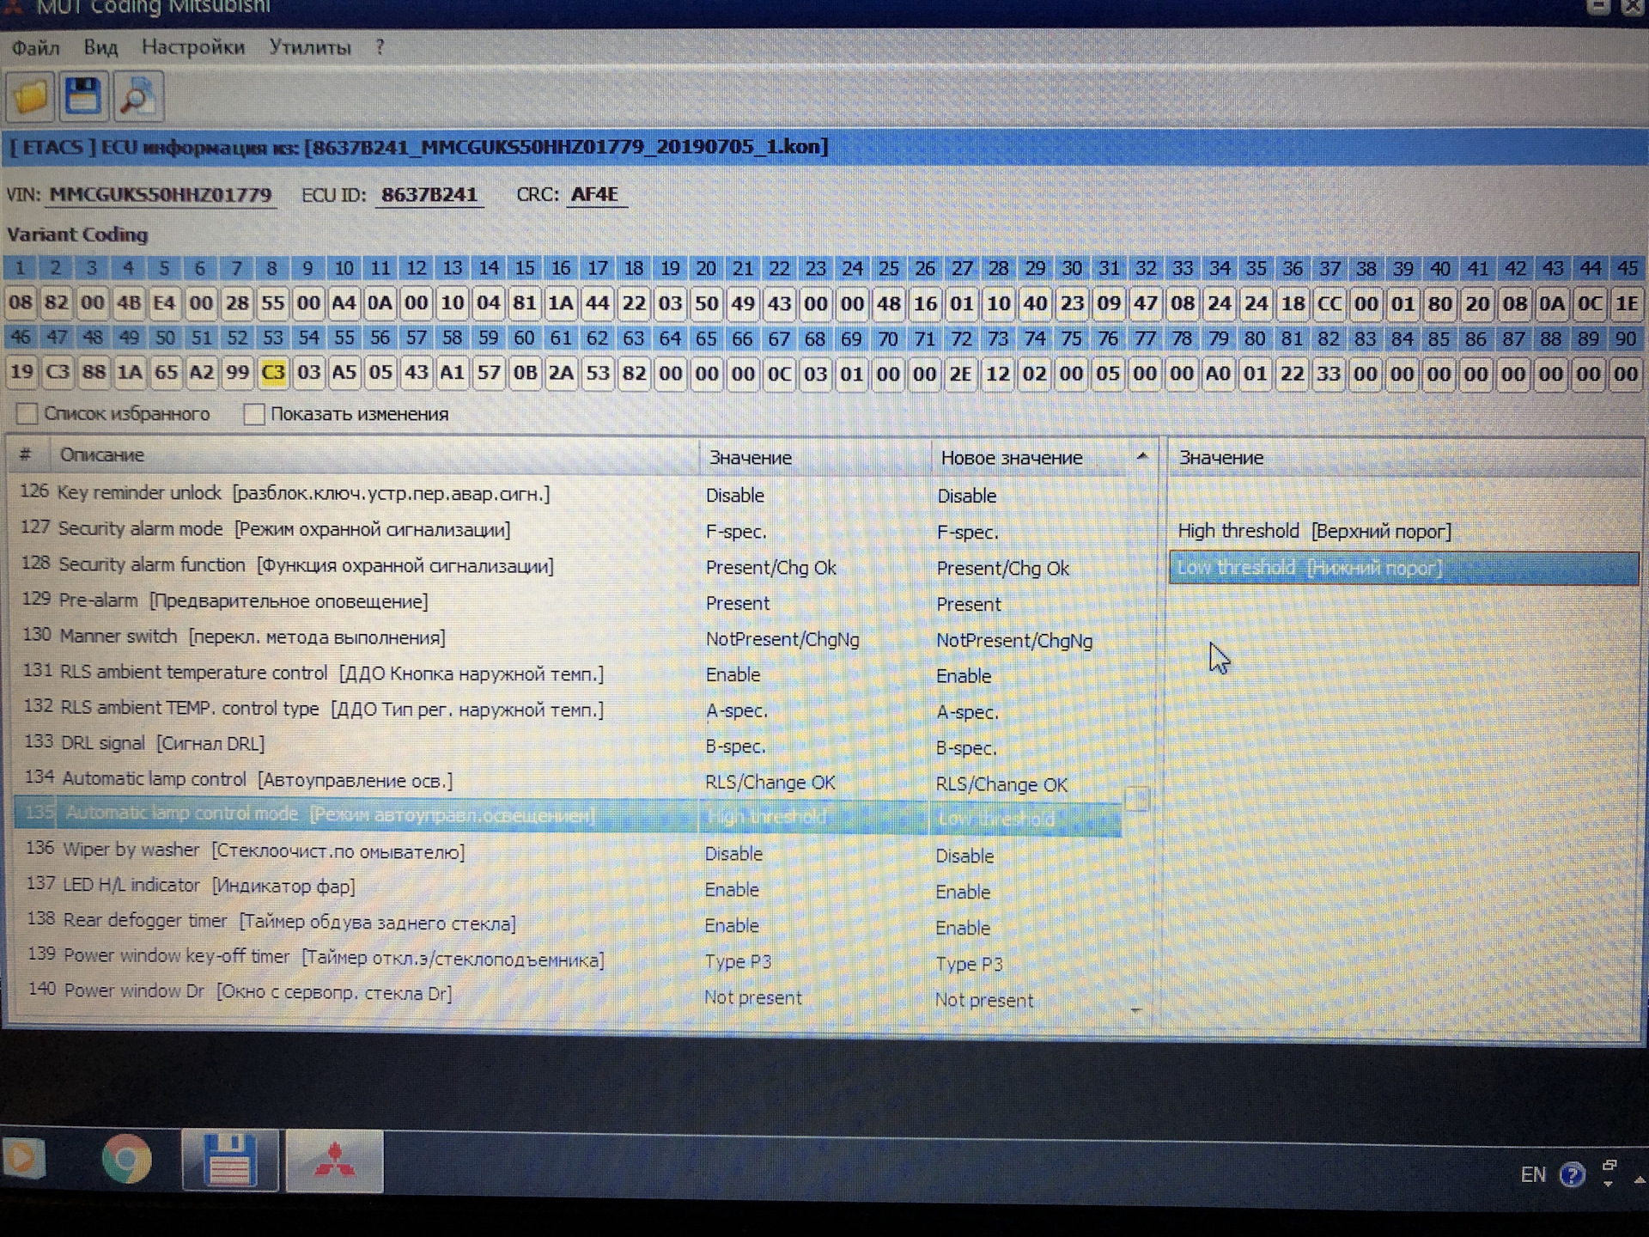Click new value RLS/Change OK in row 134

point(1001,784)
